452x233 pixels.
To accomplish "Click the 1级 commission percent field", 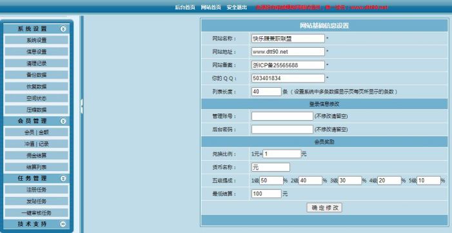I will coord(271,181).
